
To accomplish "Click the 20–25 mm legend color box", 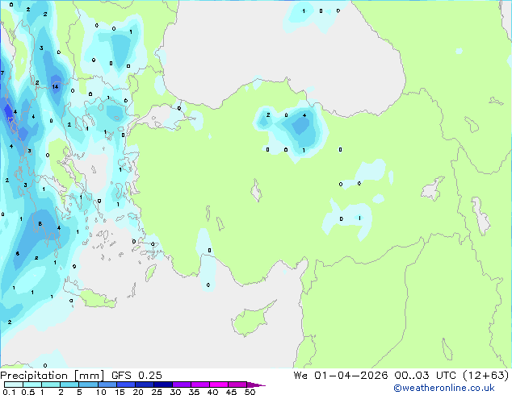I will click(x=144, y=385).
